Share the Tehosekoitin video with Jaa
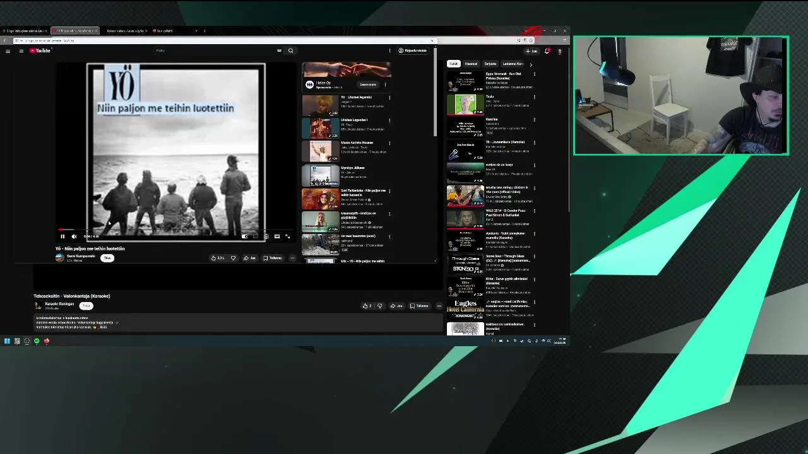 point(396,306)
